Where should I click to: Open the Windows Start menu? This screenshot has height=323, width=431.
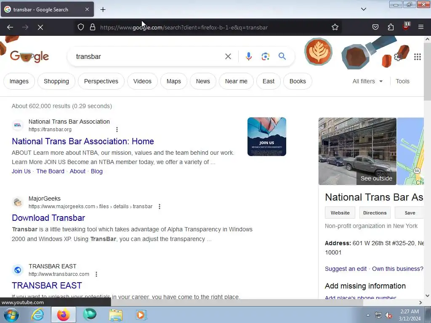click(11, 315)
